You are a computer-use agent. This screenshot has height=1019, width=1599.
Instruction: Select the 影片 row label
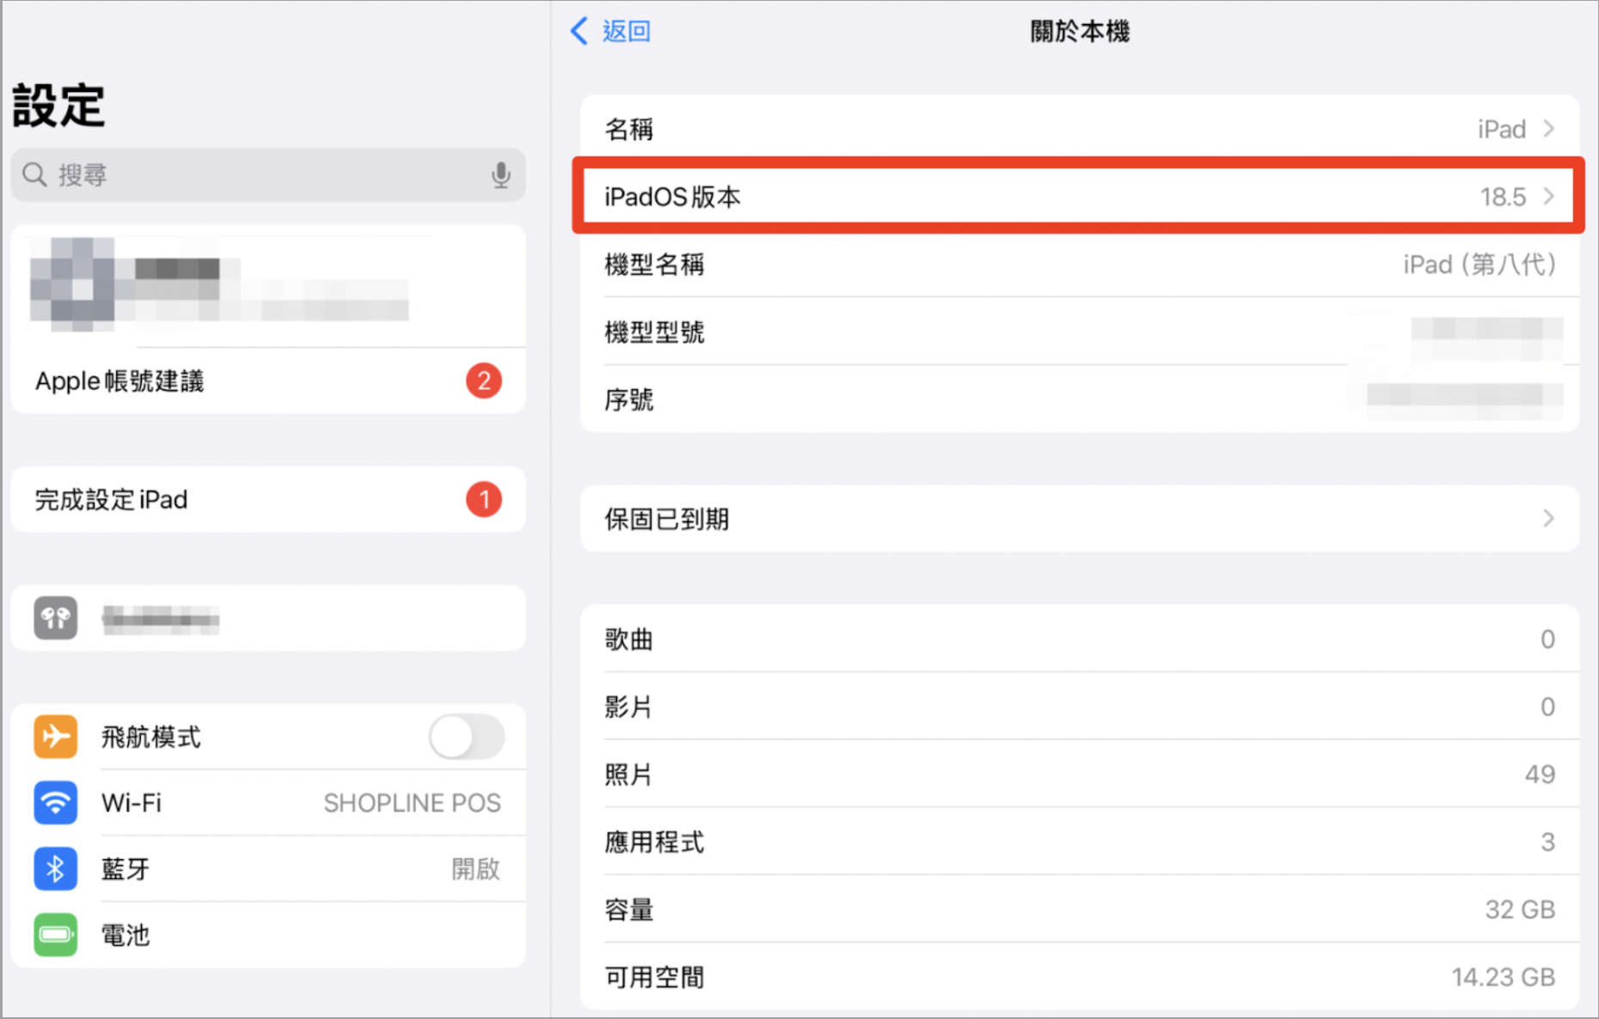(x=628, y=706)
